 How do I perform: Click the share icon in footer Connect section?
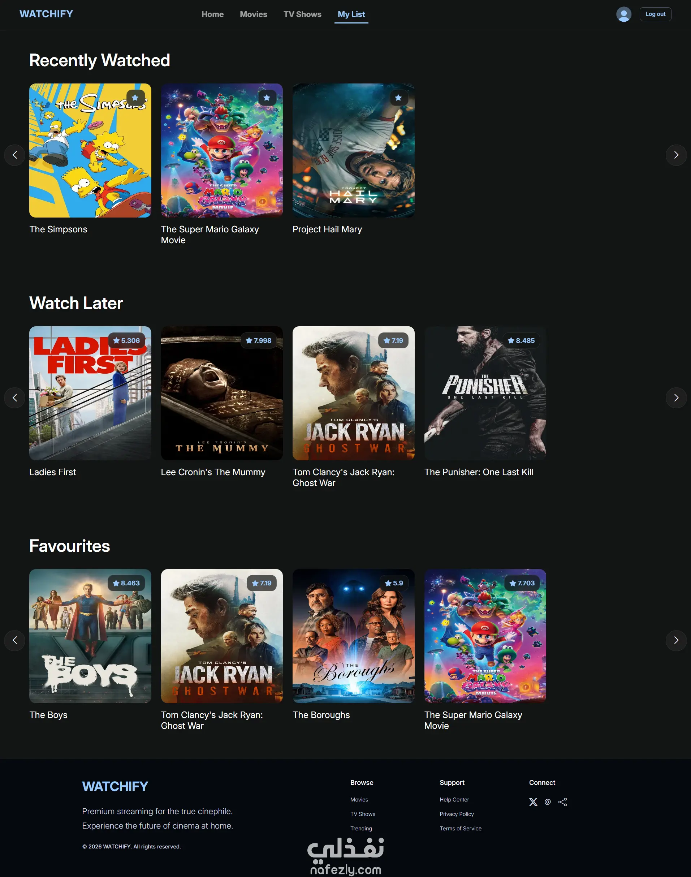[x=563, y=802]
